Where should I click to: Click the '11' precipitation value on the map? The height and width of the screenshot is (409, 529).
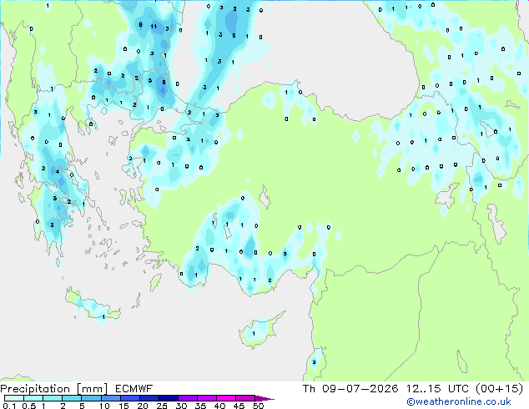pyautogui.click(x=154, y=27)
